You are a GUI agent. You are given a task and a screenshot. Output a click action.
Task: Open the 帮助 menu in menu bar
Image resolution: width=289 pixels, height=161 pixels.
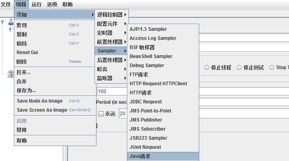click(x=67, y=4)
